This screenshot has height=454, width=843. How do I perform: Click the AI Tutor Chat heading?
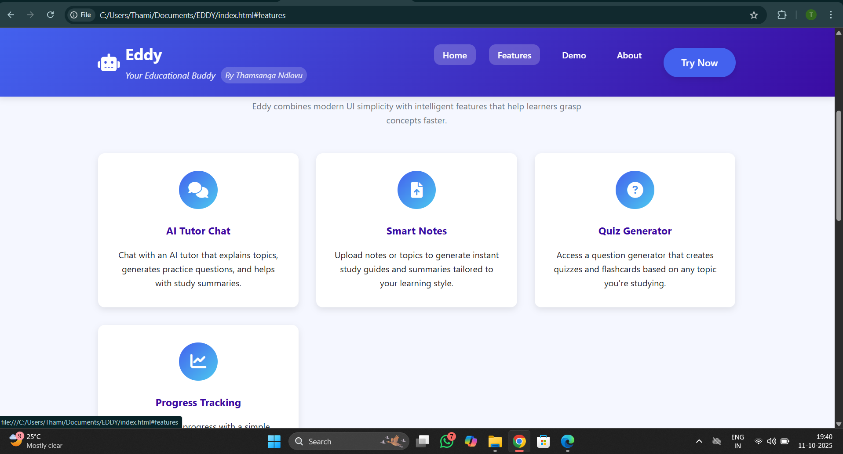(x=198, y=231)
